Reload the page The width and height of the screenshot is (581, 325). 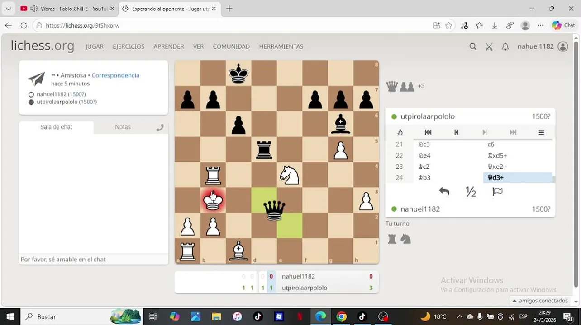pos(24,26)
